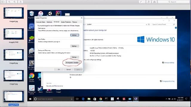Open the Skype desktop icon
Viewport: 191px width, 107px height.
click(40, 76)
